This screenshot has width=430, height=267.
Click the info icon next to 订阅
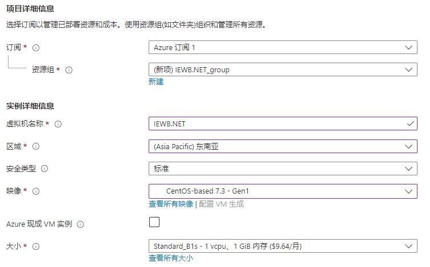pos(36,48)
